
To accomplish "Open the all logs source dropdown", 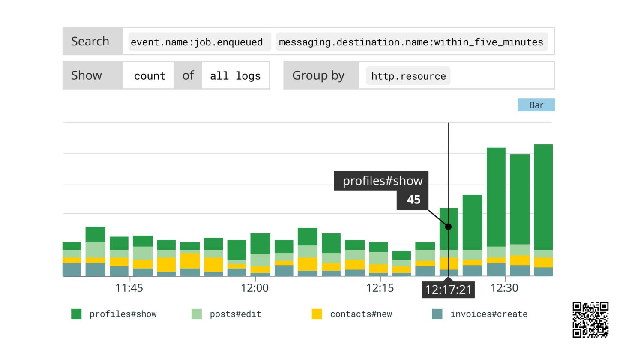I will [x=235, y=76].
